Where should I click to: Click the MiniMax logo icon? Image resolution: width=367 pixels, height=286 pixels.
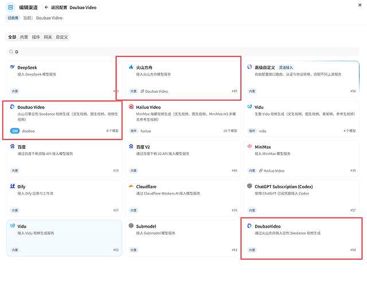[x=249, y=146]
